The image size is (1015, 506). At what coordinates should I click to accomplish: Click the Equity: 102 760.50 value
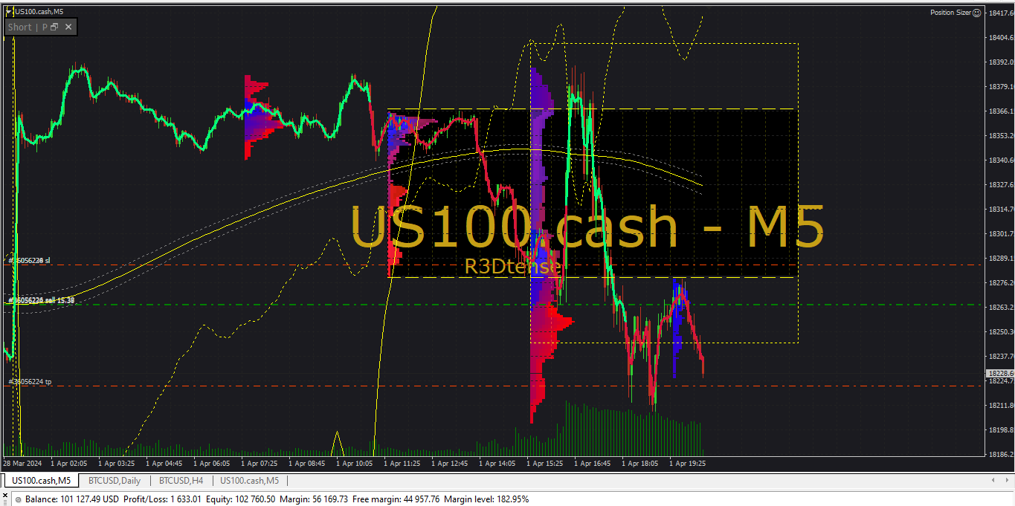[239, 499]
